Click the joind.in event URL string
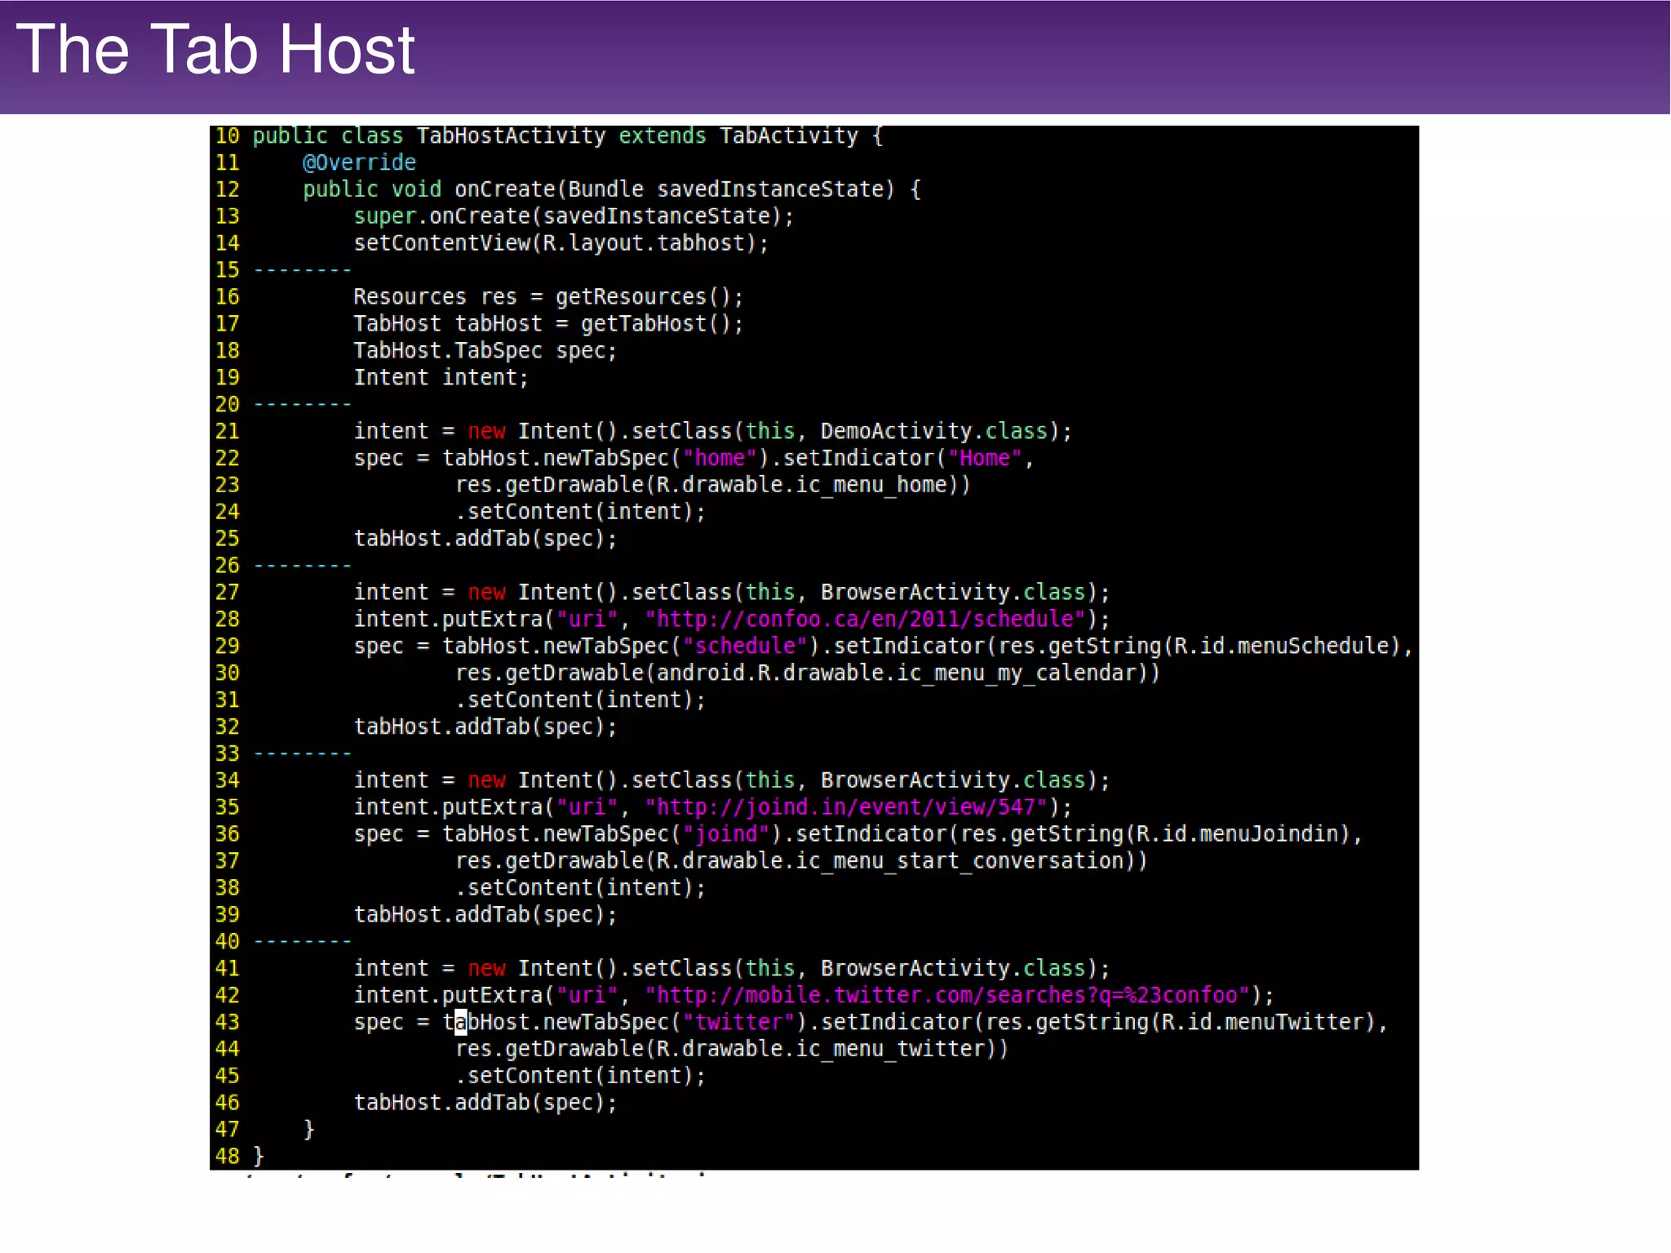This screenshot has height=1253, width=1671. tap(845, 807)
